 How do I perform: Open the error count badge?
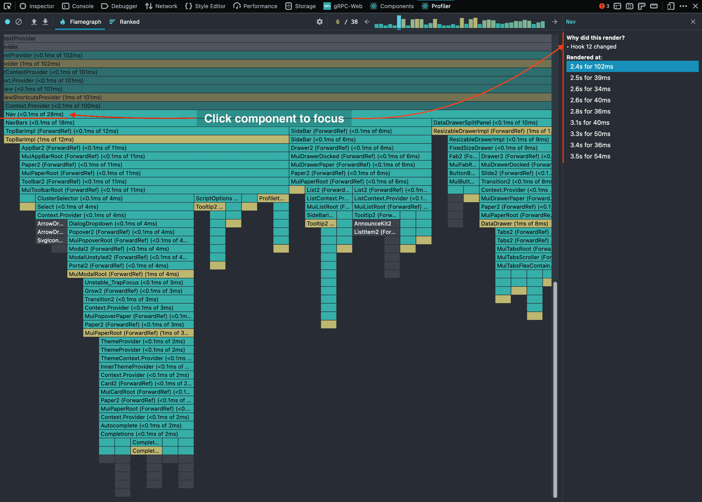[x=604, y=6]
